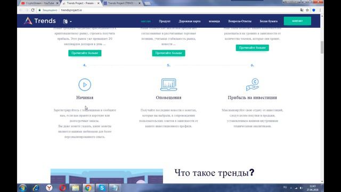Screen dimensions: 341x192
Task: Click the browser back arrow
Action: 21,10
